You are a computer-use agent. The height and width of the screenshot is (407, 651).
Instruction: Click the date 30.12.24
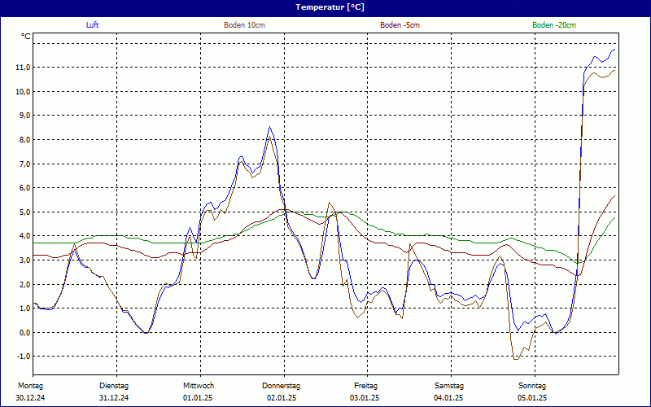[x=30, y=398]
